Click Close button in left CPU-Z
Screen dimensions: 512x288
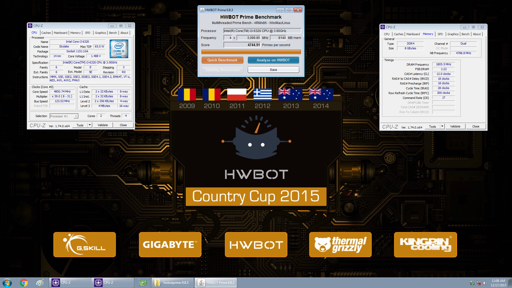(x=123, y=125)
